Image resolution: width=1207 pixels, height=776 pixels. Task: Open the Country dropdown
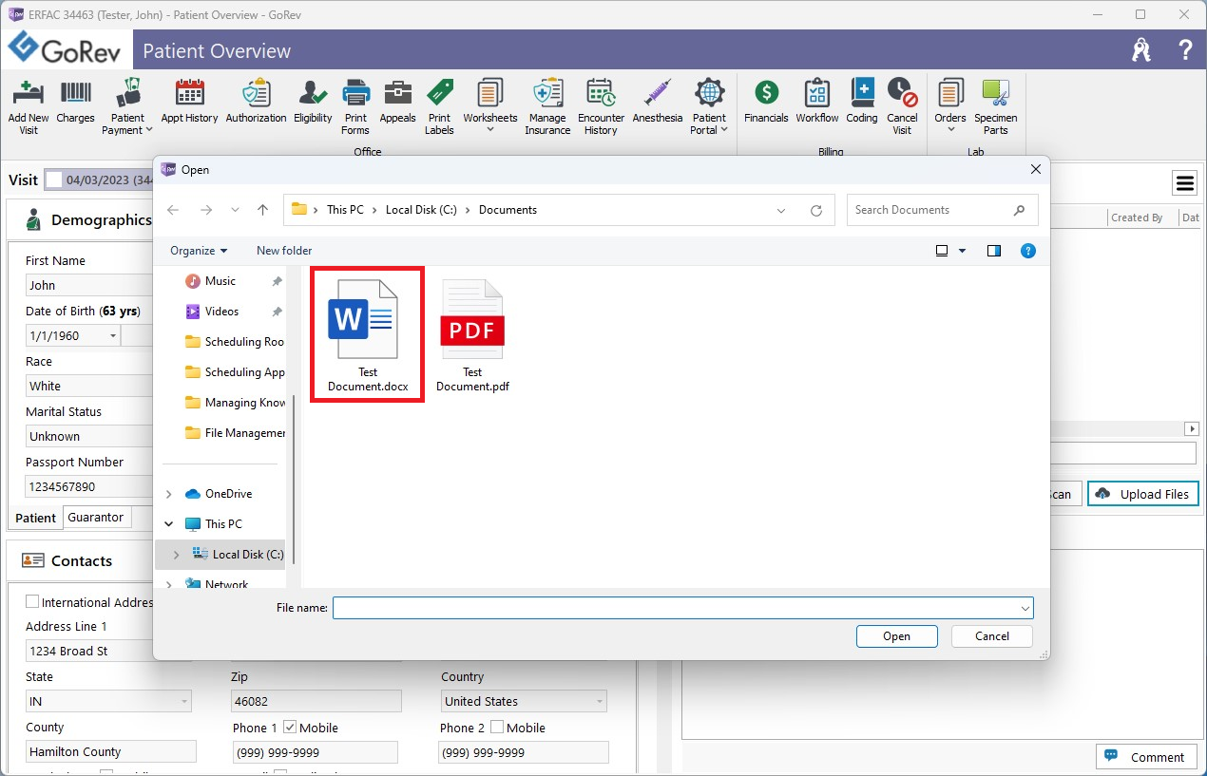click(600, 702)
